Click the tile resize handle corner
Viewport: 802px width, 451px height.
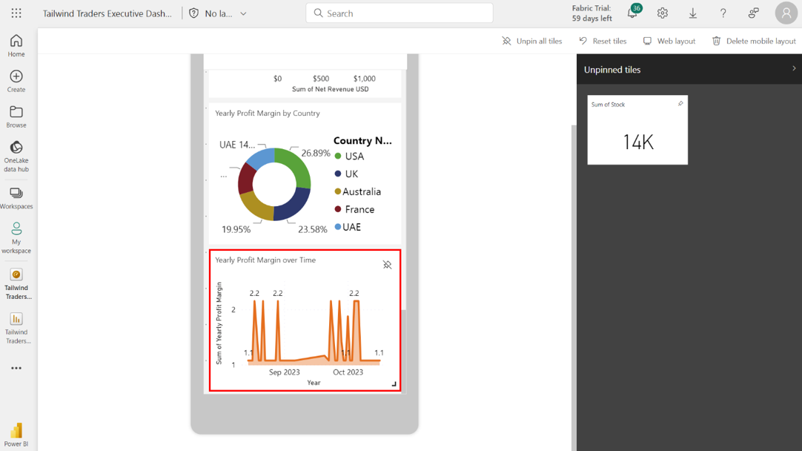[x=394, y=384]
